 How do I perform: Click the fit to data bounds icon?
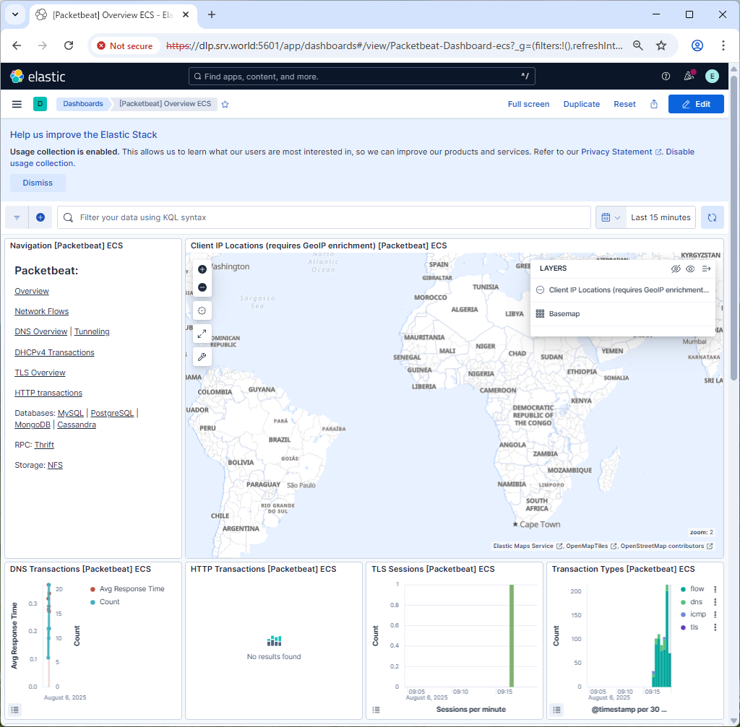pyautogui.click(x=202, y=310)
